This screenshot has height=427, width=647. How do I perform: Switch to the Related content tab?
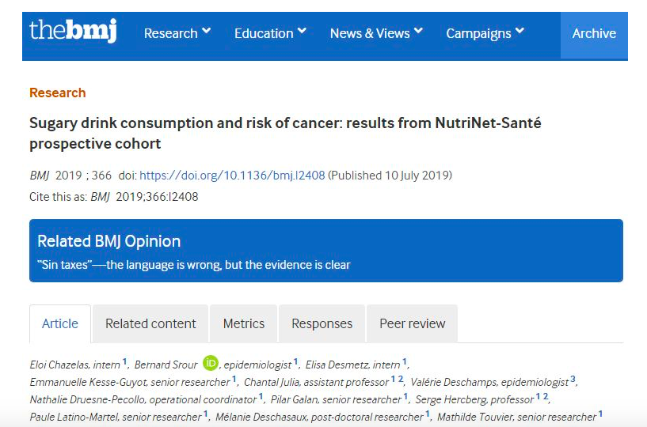150,323
